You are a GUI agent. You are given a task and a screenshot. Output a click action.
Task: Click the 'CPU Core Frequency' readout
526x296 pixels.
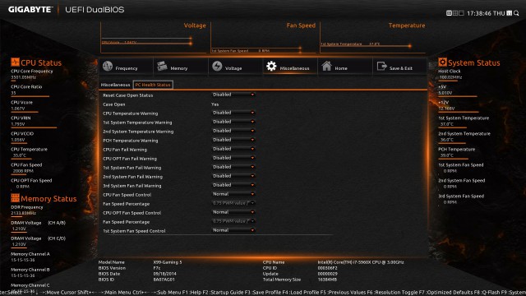(x=32, y=74)
